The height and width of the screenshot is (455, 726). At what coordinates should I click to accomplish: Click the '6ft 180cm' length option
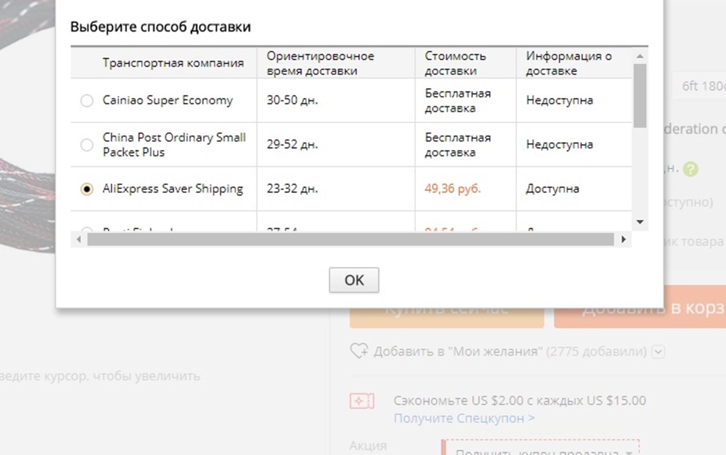pos(700,86)
